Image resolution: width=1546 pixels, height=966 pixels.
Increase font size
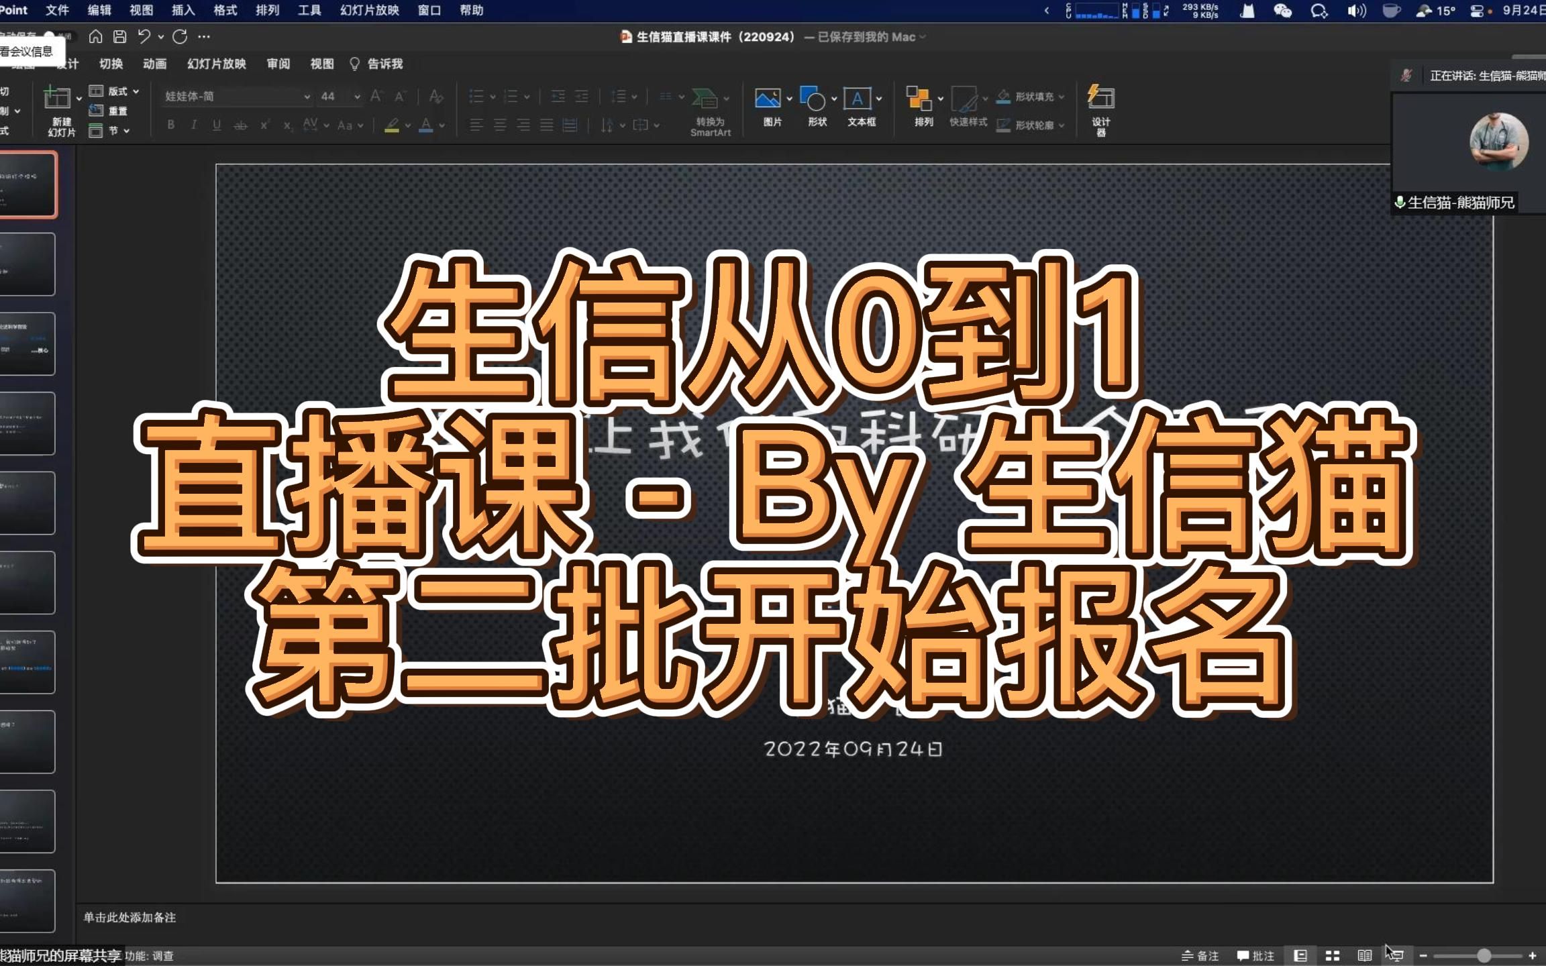point(376,97)
